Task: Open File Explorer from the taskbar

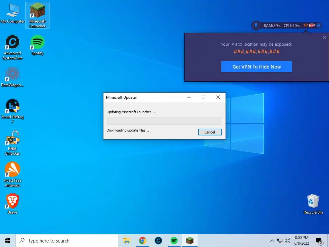Action: pos(127,241)
